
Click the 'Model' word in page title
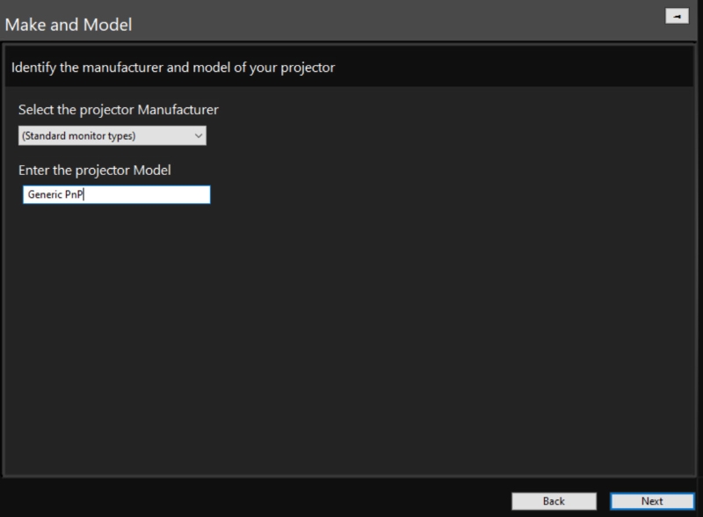tap(108, 25)
